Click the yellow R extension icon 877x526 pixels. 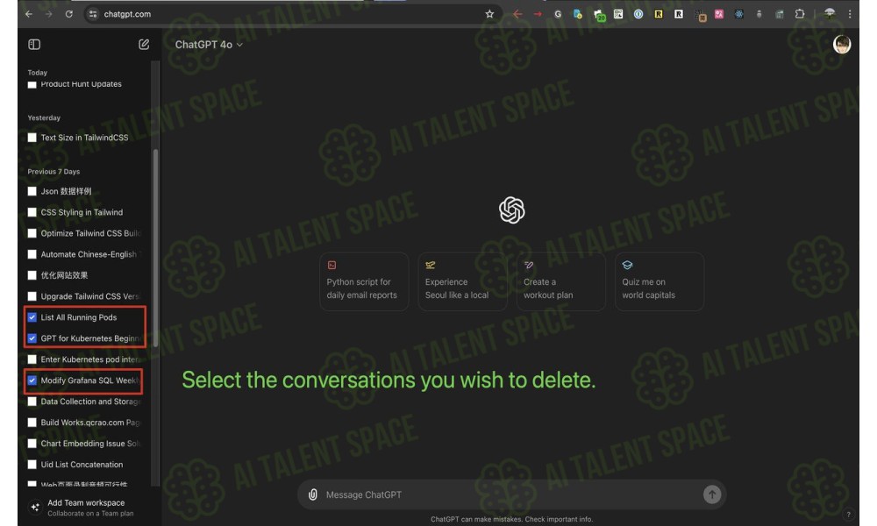tap(659, 14)
